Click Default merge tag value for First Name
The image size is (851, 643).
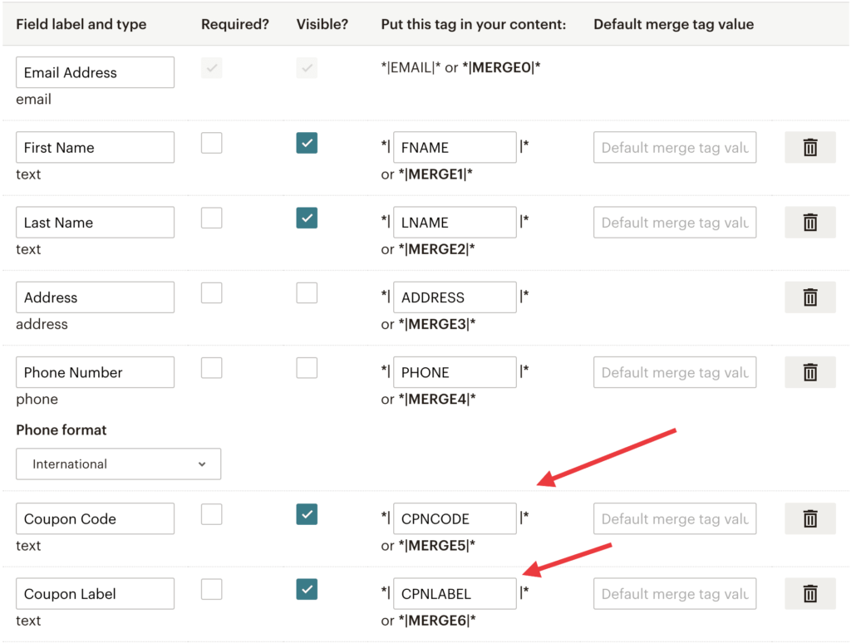[674, 147]
